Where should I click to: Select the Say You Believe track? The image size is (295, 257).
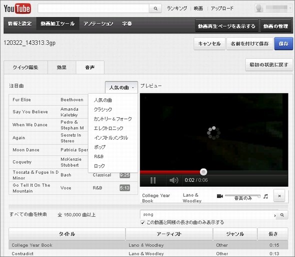pos(48,112)
